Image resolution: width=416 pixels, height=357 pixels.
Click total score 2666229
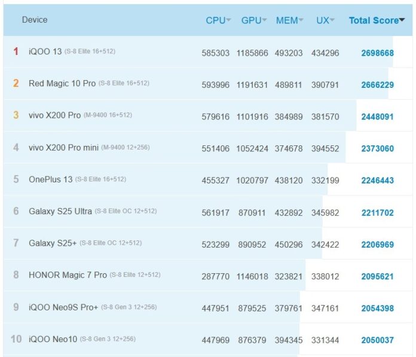(378, 85)
